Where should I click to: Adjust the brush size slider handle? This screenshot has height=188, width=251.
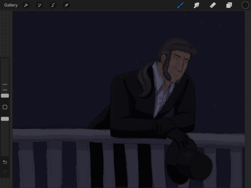5,96
